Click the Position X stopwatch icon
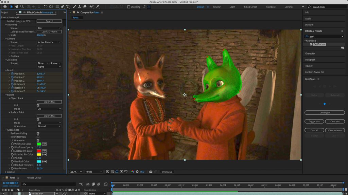 click(x=13, y=73)
